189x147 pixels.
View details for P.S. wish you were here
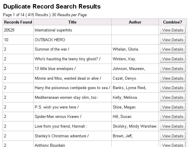click(x=173, y=107)
